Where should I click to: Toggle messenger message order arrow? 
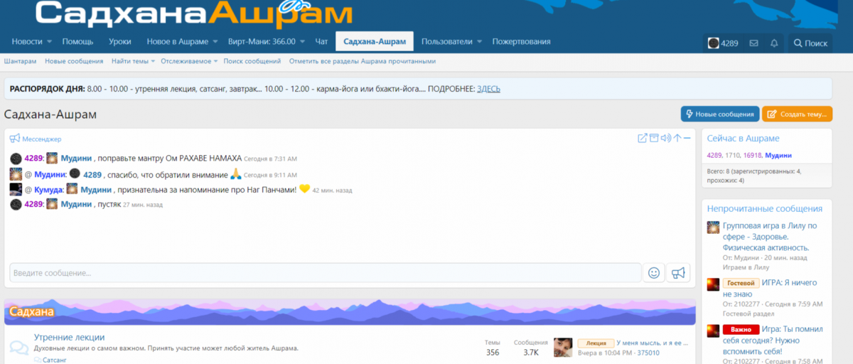[677, 138]
